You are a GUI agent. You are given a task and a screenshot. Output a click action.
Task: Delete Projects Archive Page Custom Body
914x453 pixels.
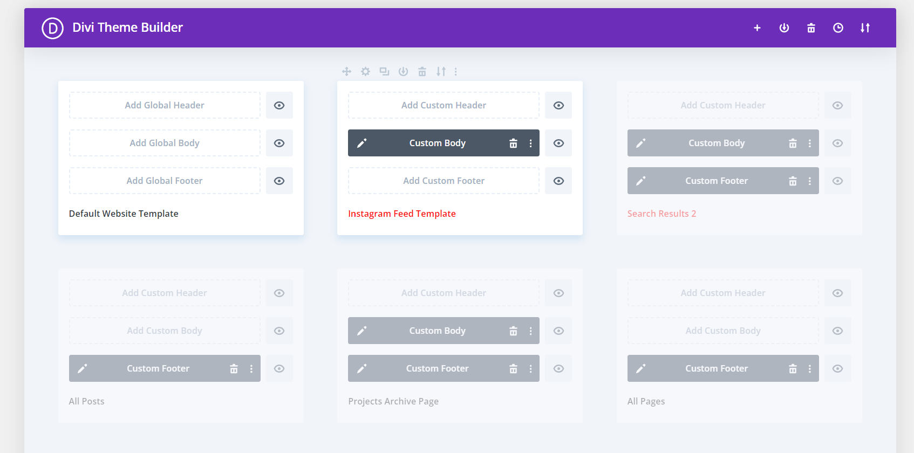513,331
